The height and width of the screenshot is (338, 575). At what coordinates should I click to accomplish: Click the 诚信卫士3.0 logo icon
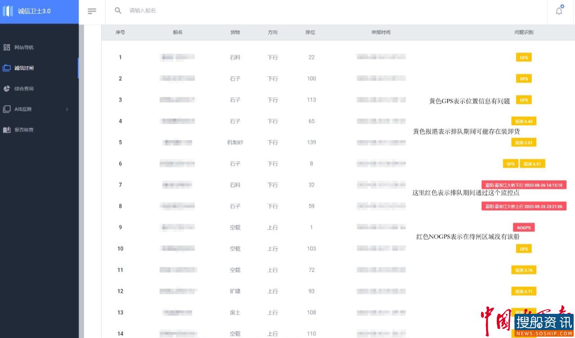8,11
